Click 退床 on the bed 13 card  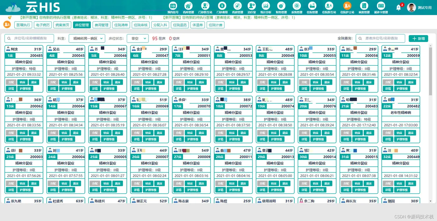click(x=34, y=133)
